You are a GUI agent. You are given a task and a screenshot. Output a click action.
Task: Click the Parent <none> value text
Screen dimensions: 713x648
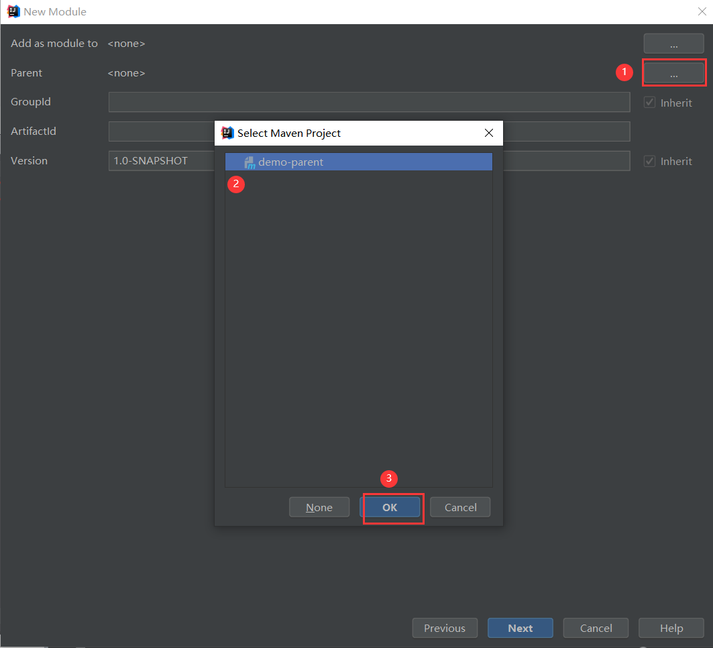126,72
